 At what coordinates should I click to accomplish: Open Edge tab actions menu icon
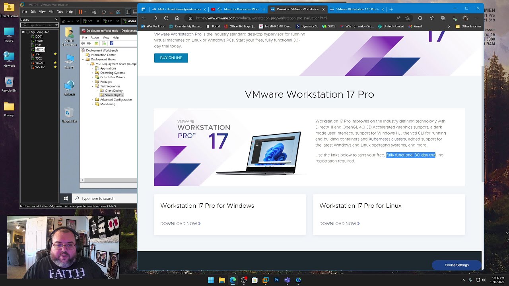tap(143, 9)
